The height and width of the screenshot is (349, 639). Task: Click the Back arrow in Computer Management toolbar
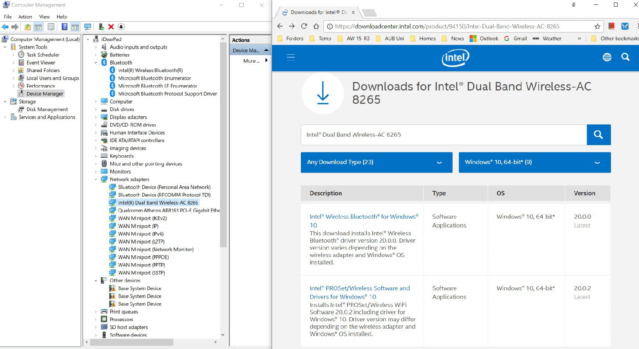(x=5, y=27)
